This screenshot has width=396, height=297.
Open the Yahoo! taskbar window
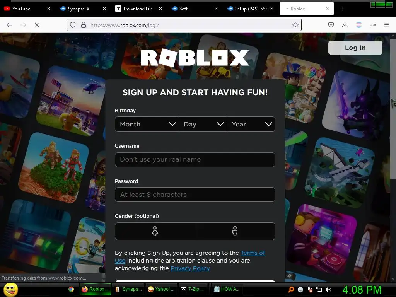pyautogui.click(x=161, y=289)
